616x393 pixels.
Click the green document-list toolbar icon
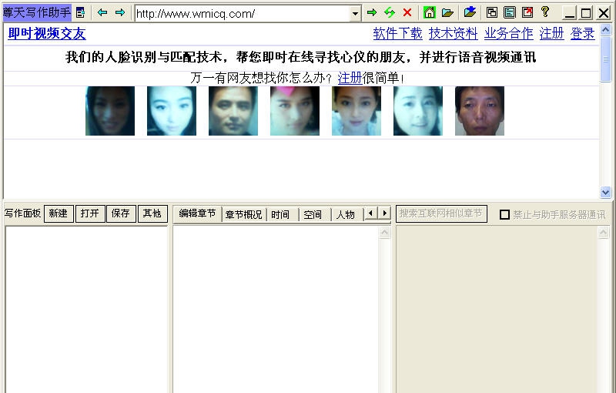tap(510, 12)
